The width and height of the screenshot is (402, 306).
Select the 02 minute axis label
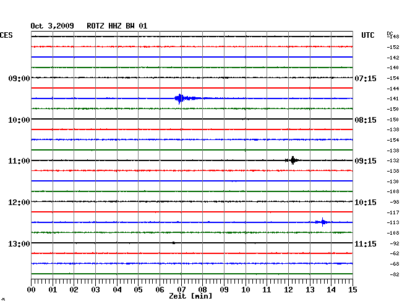tap(74, 290)
